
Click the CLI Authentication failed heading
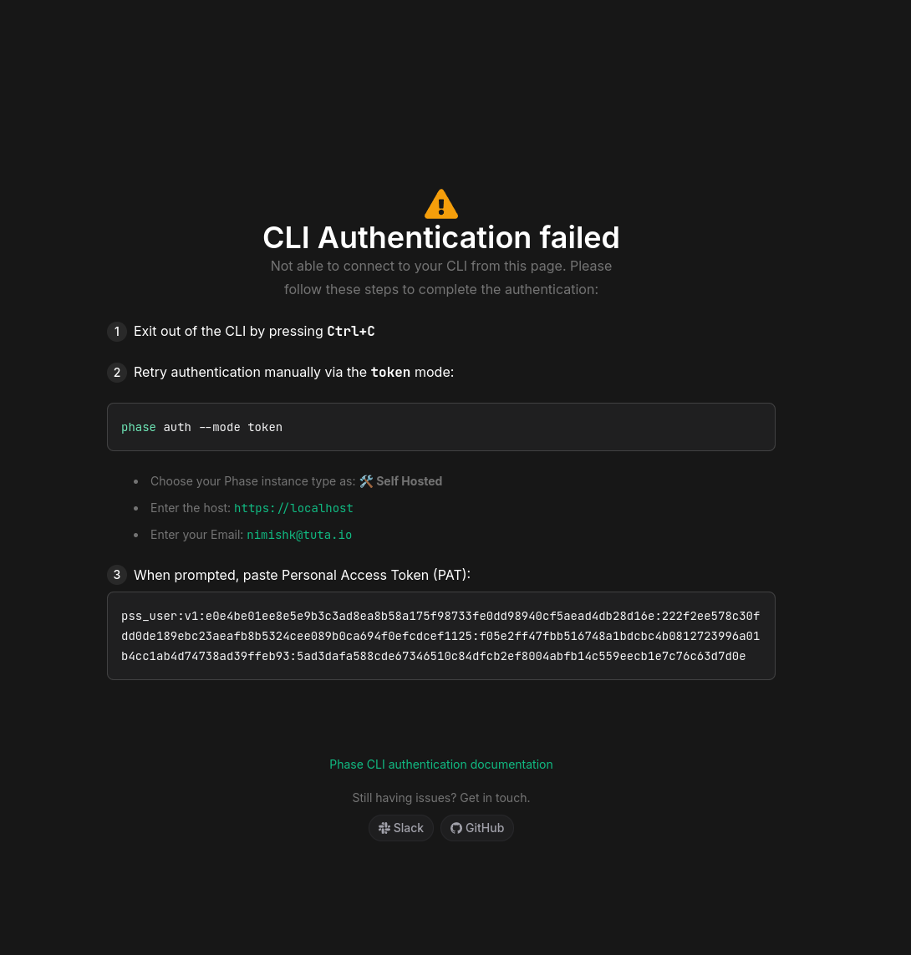[x=441, y=238]
